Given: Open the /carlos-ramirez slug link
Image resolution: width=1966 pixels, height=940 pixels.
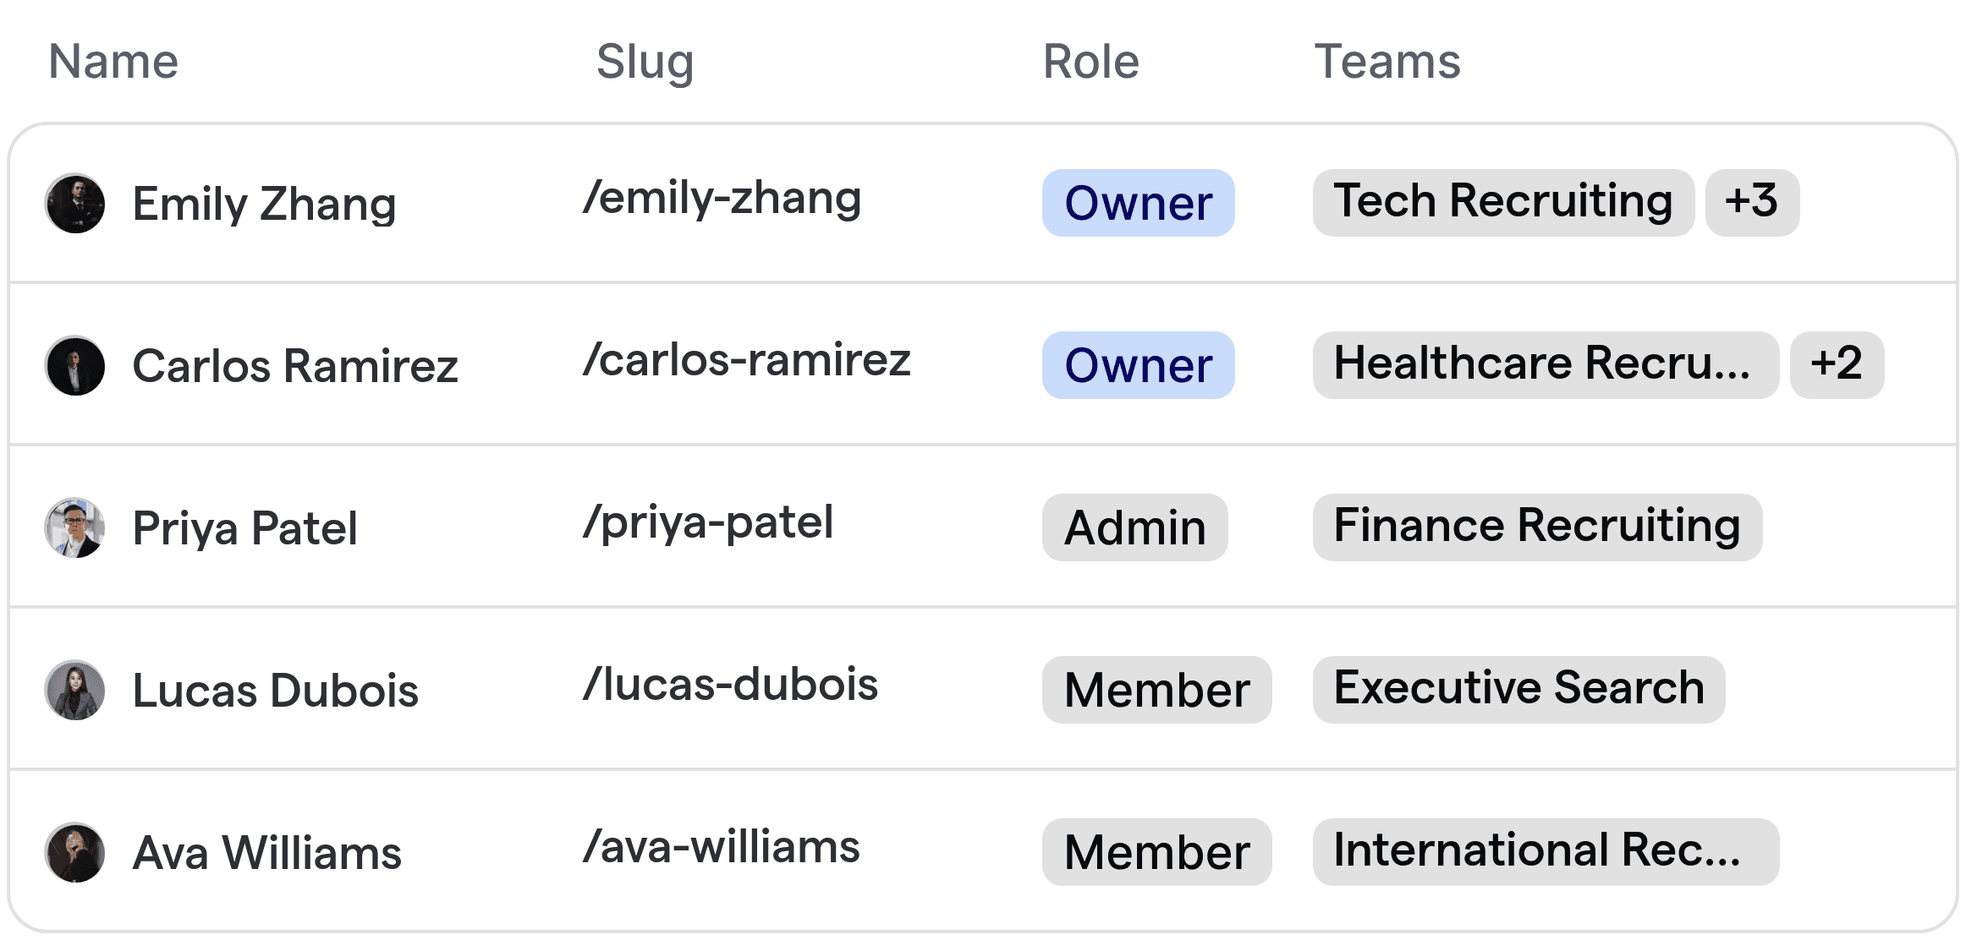Looking at the screenshot, I should [747, 361].
